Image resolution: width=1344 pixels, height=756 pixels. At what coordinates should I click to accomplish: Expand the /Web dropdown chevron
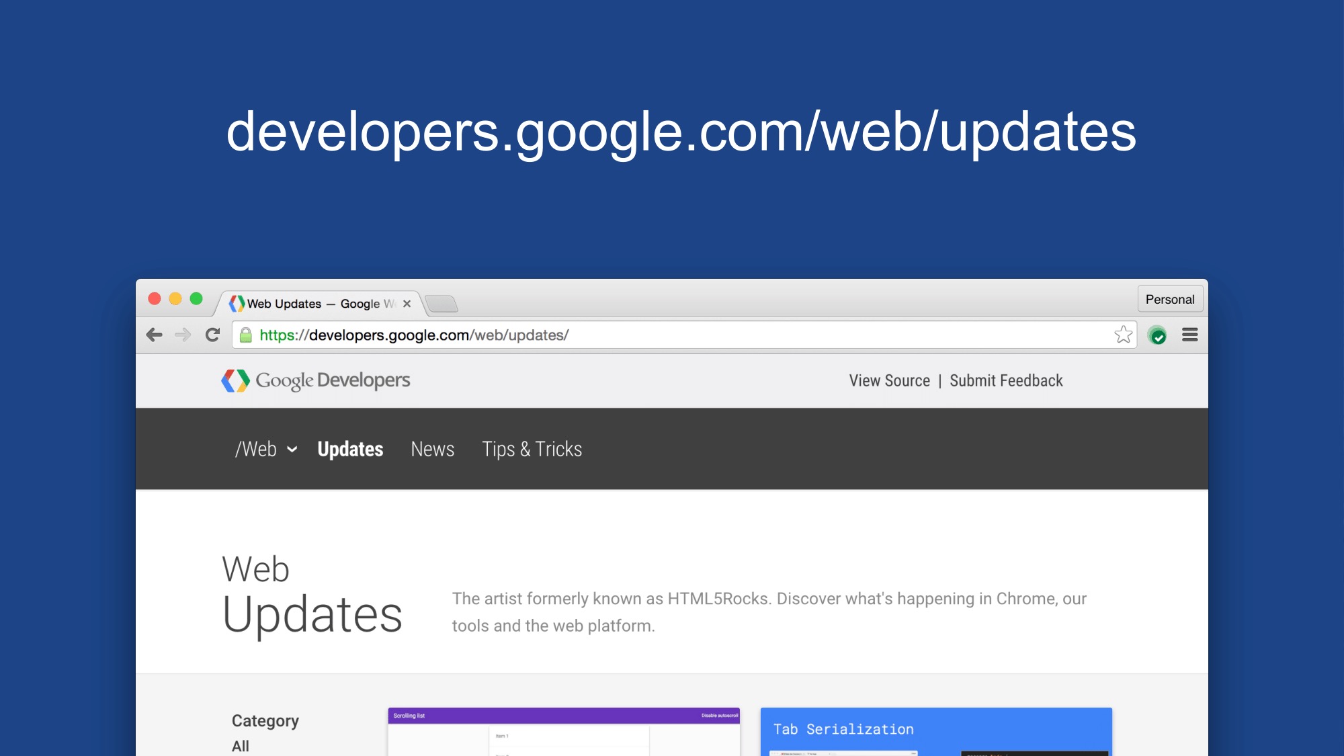pos(292,450)
